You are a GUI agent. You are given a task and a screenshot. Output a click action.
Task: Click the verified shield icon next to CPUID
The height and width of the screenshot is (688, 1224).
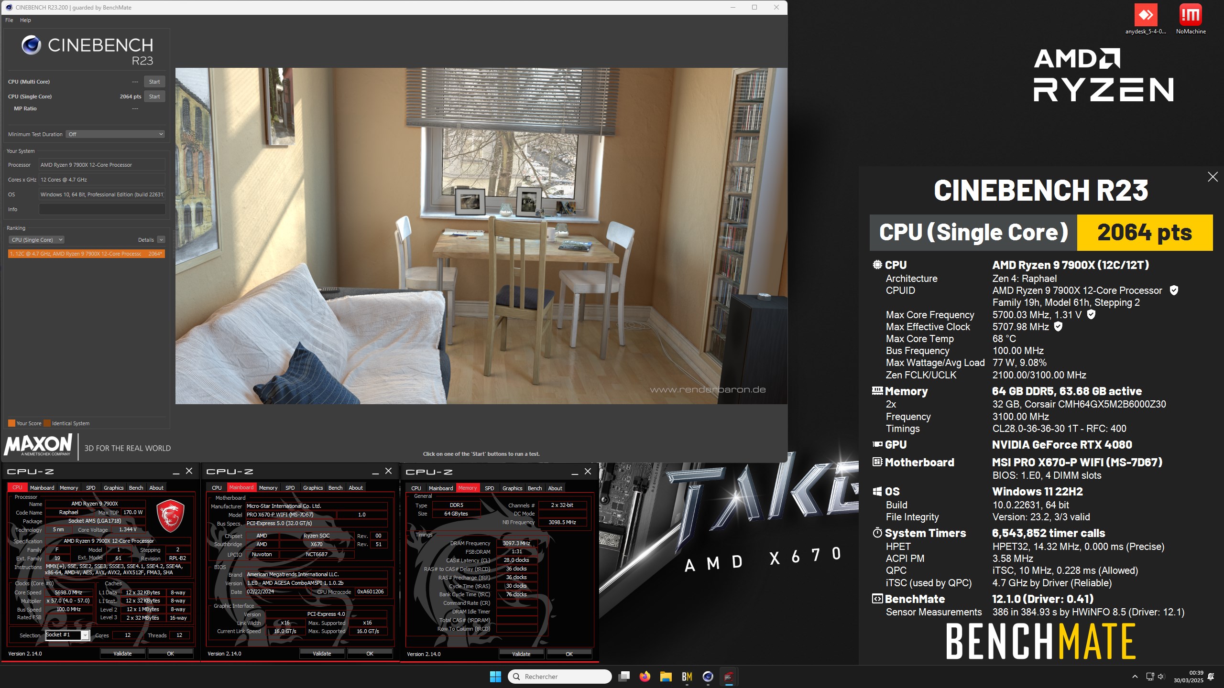[1174, 290]
